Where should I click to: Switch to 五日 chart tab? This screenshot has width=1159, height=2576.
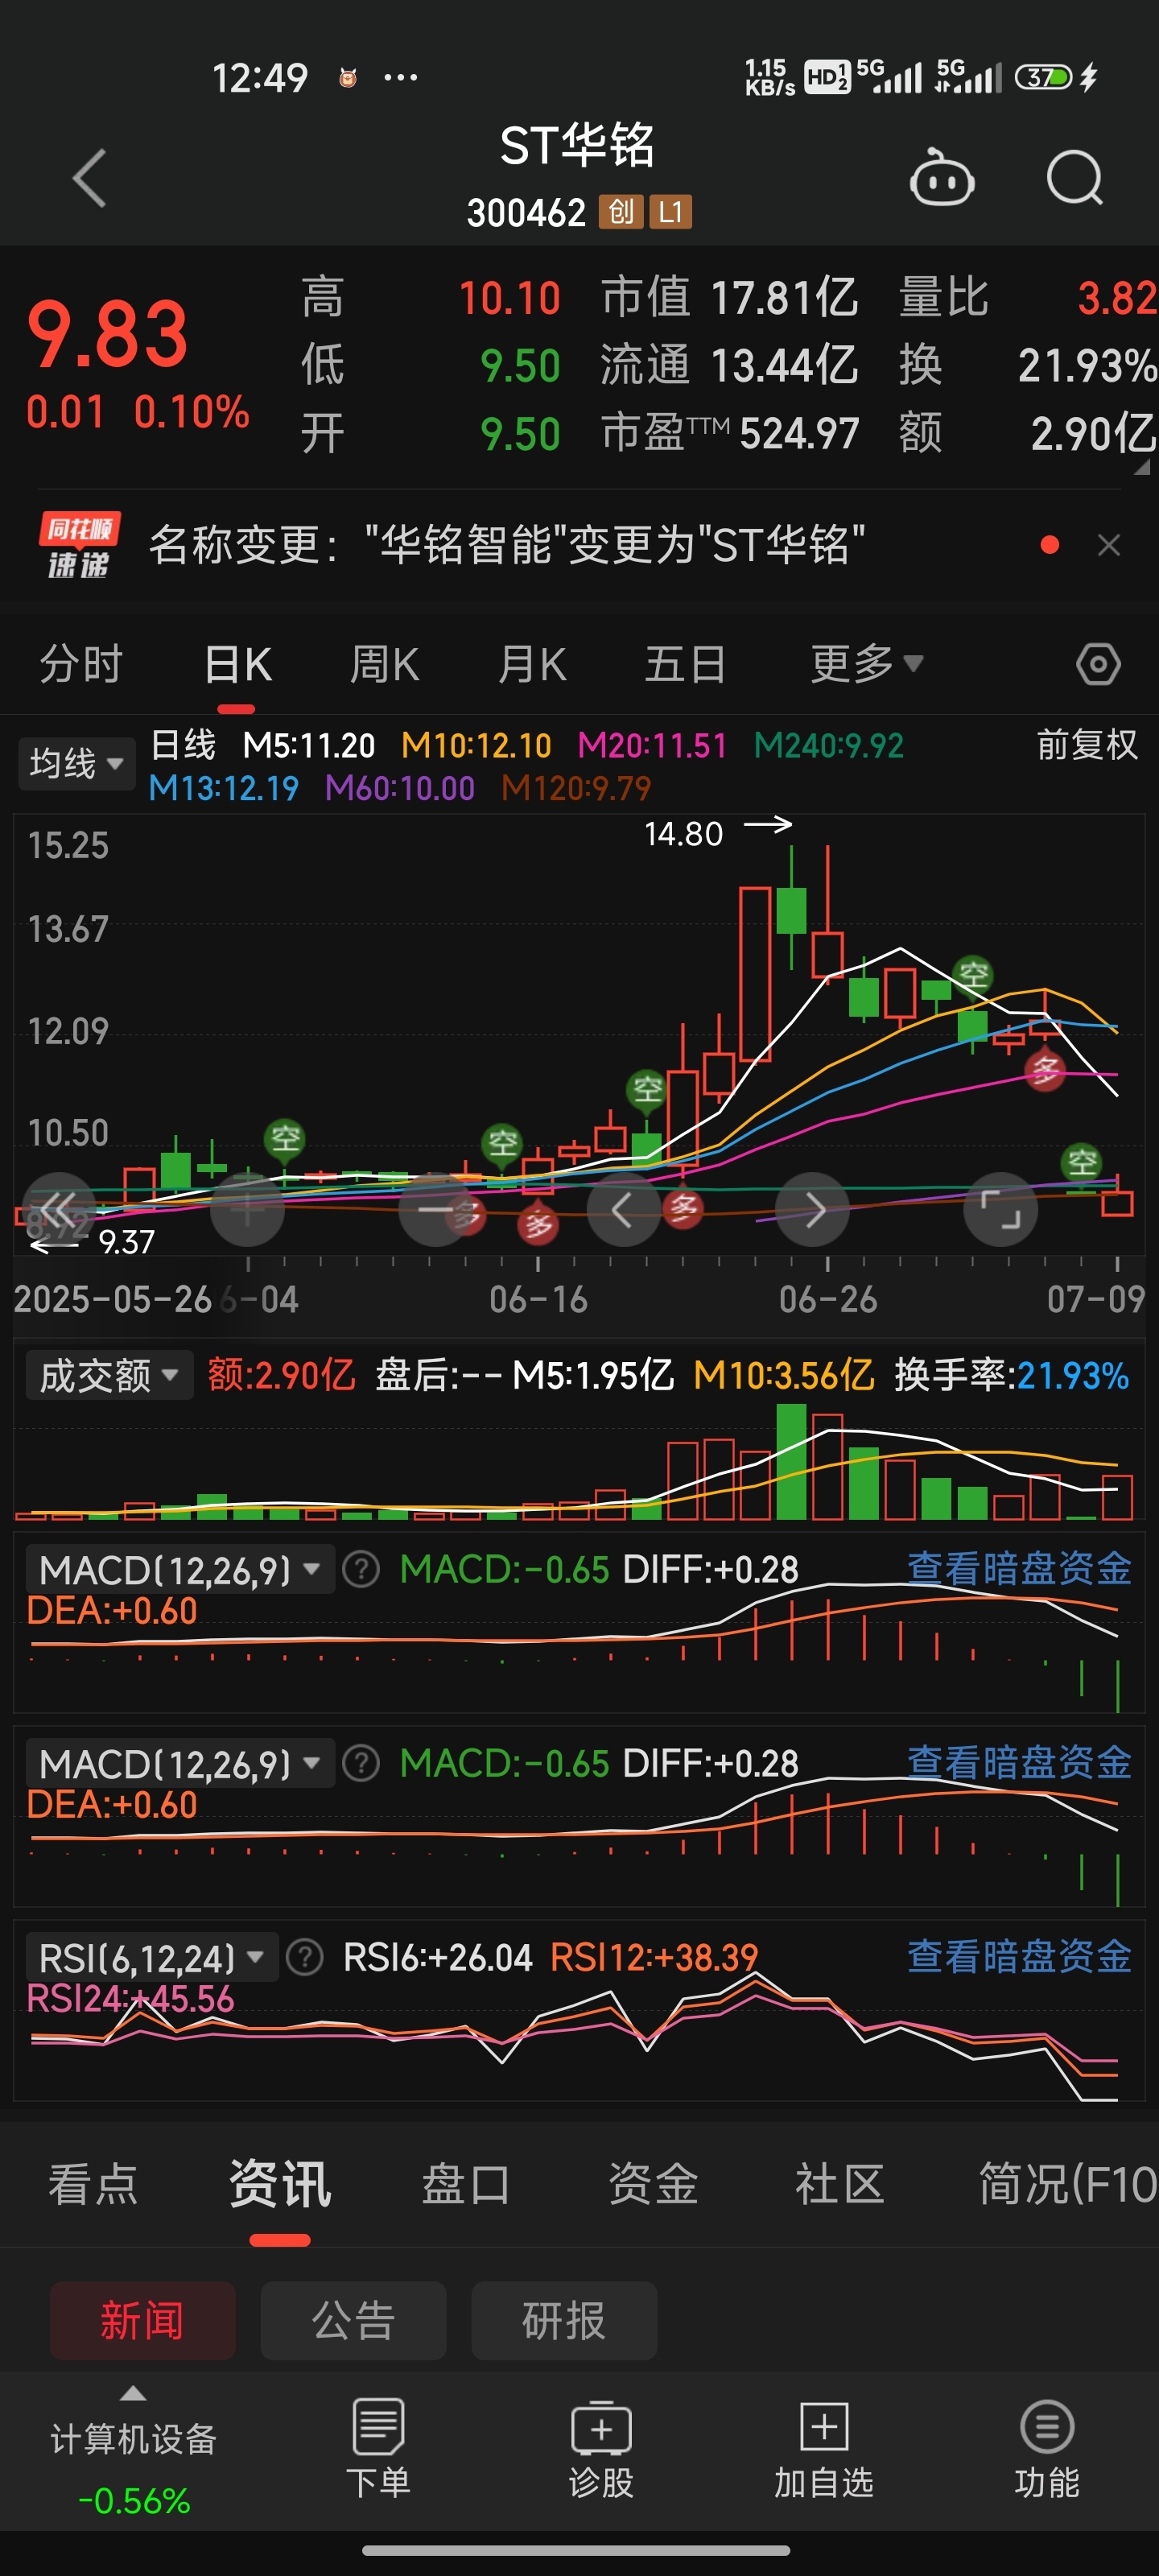685,664
